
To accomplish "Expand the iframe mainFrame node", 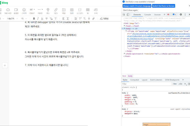I will (x=126, y=31).
